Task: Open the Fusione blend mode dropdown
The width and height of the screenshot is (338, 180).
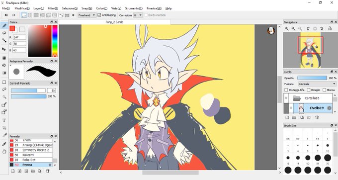Action: [x=317, y=84]
